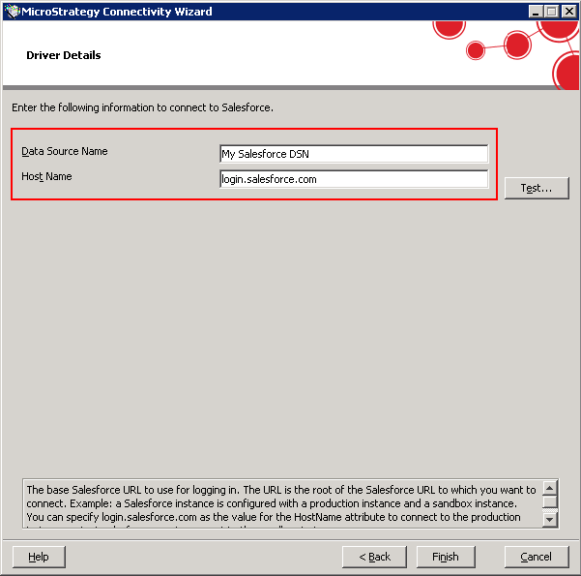
Task: Click Finish to complete the wizard
Action: point(446,557)
